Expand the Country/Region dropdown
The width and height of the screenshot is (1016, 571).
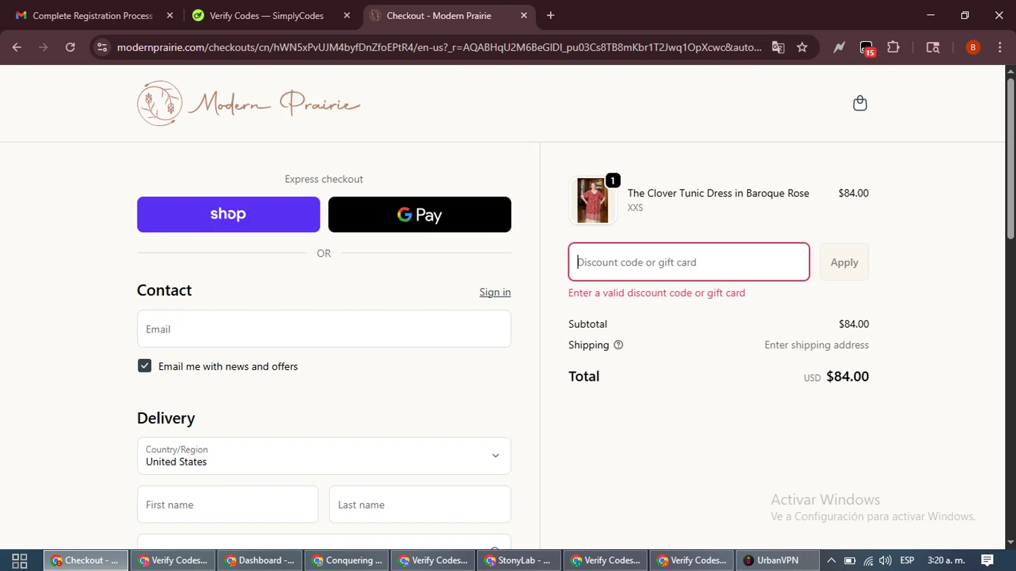click(x=324, y=456)
